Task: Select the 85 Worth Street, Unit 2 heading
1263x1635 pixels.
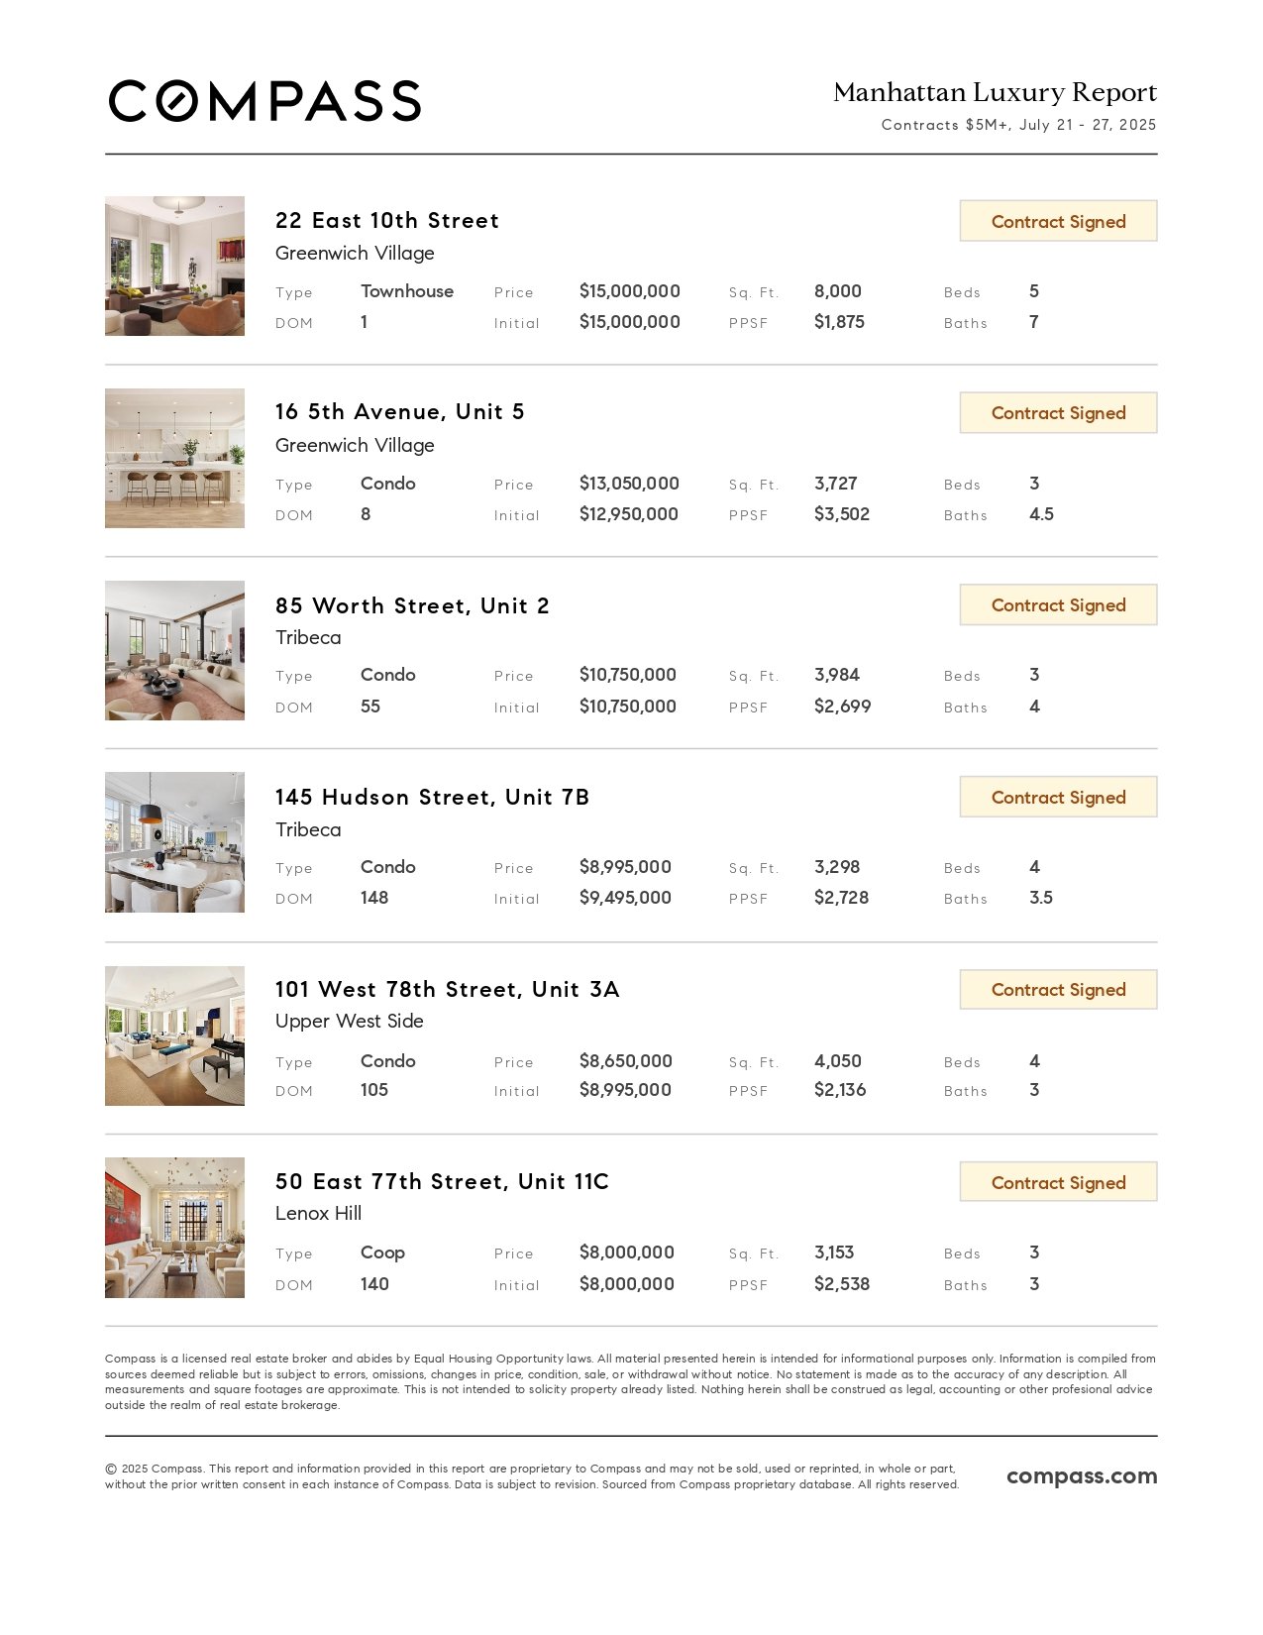Action: coord(412,605)
